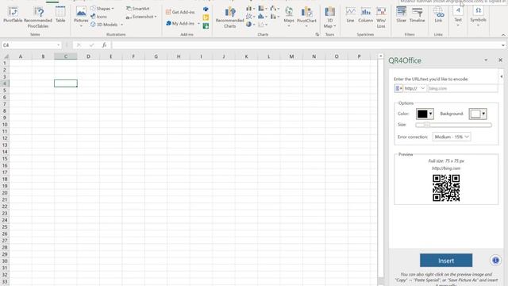Open the Pictures dropdown
Viewport: 508px width, 286px height.
[x=81, y=17]
